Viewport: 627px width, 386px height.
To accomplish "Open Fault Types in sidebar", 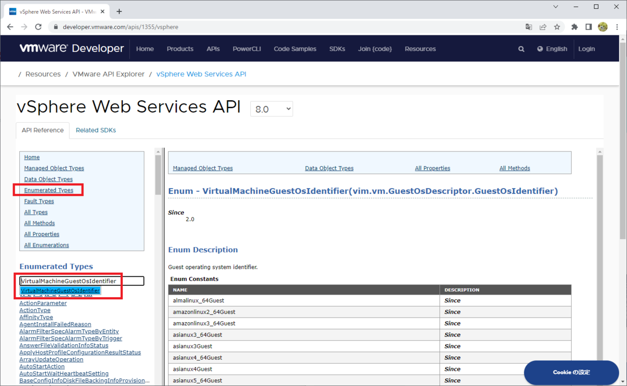I will [39, 201].
